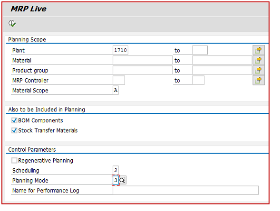Click Name for Performance Log label
The height and width of the screenshot is (211, 280).
coord(46,191)
